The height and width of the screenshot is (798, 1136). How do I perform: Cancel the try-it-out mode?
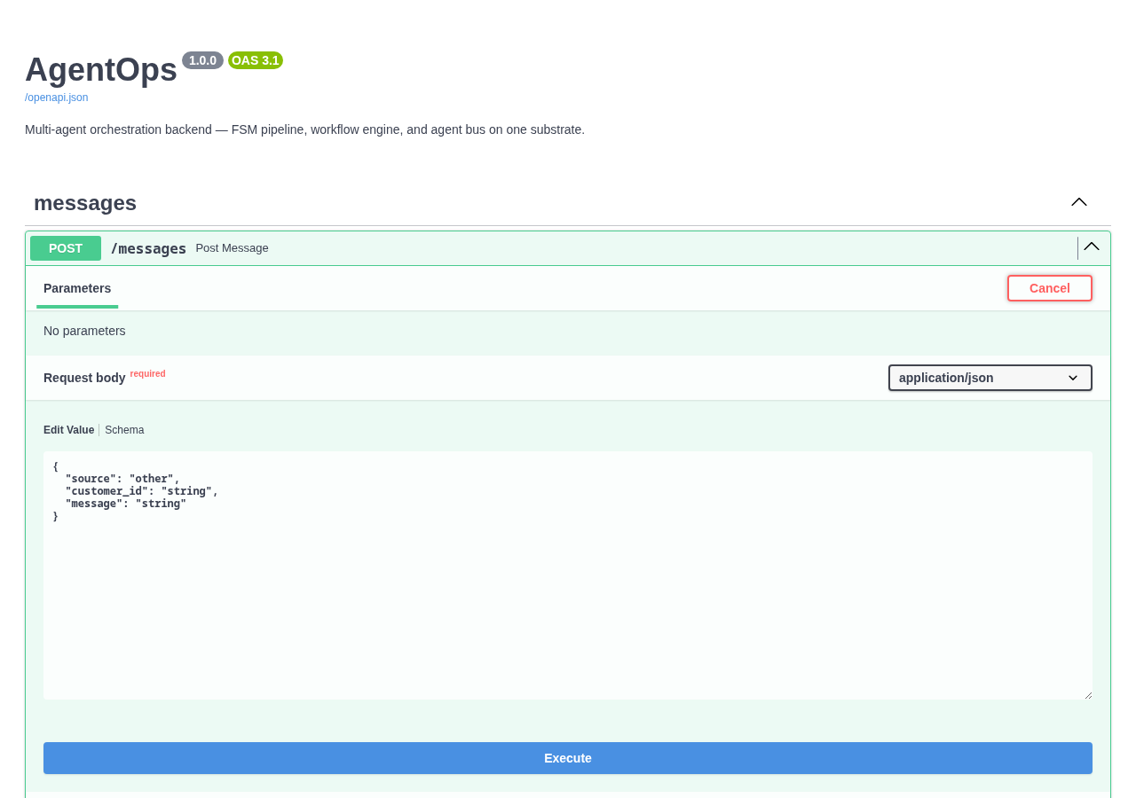pyautogui.click(x=1050, y=288)
